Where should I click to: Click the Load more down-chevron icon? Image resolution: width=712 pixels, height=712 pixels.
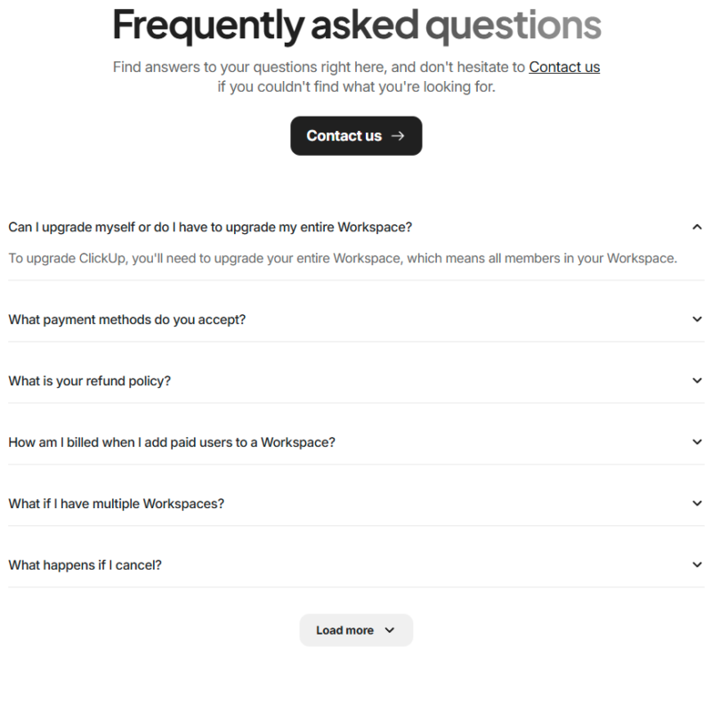click(x=389, y=630)
